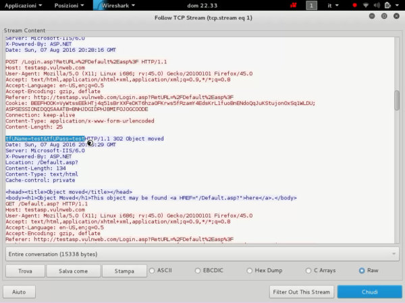Click the volume speaker icon

pos(377,5)
